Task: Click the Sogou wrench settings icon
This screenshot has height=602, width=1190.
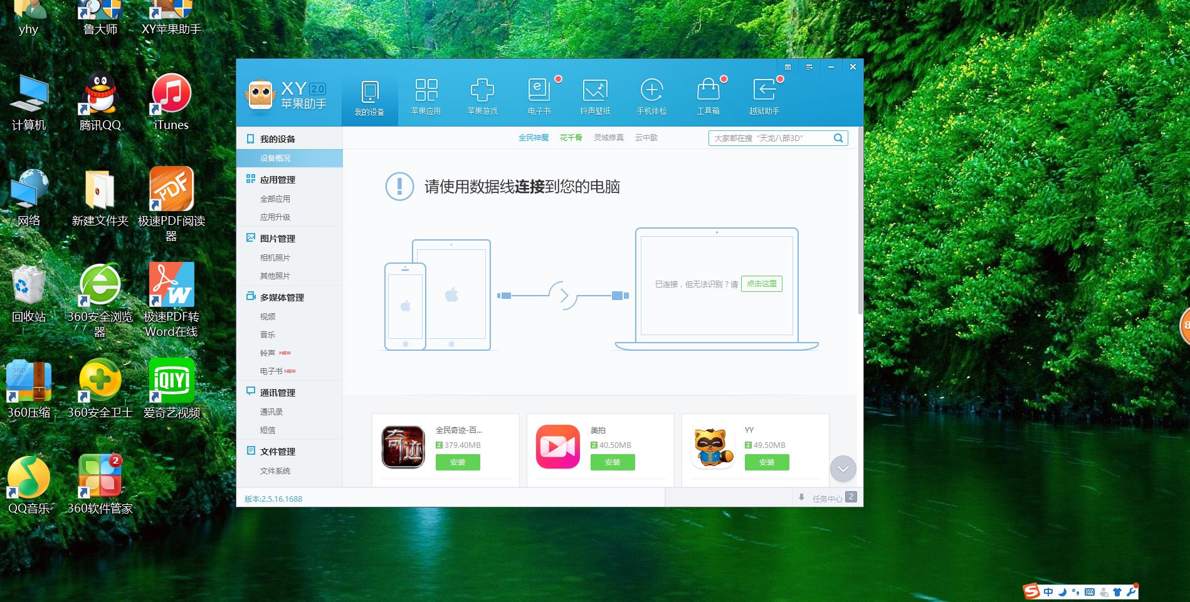Action: pos(1131,592)
